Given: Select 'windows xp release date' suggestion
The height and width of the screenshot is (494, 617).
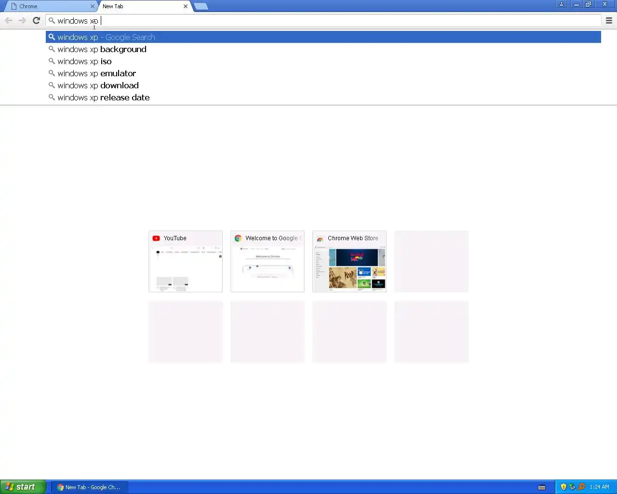Looking at the screenshot, I should coord(323,97).
